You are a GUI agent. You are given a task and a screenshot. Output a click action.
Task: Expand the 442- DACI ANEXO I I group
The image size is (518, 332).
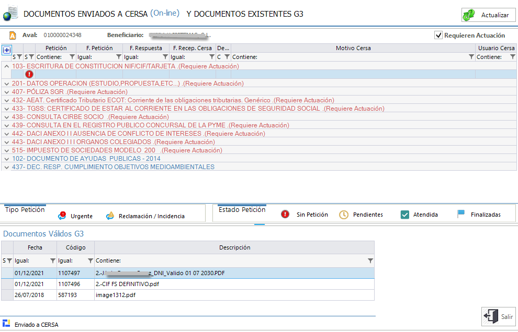[6, 134]
